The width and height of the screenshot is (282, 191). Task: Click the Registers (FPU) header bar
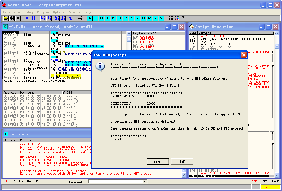[158, 33]
